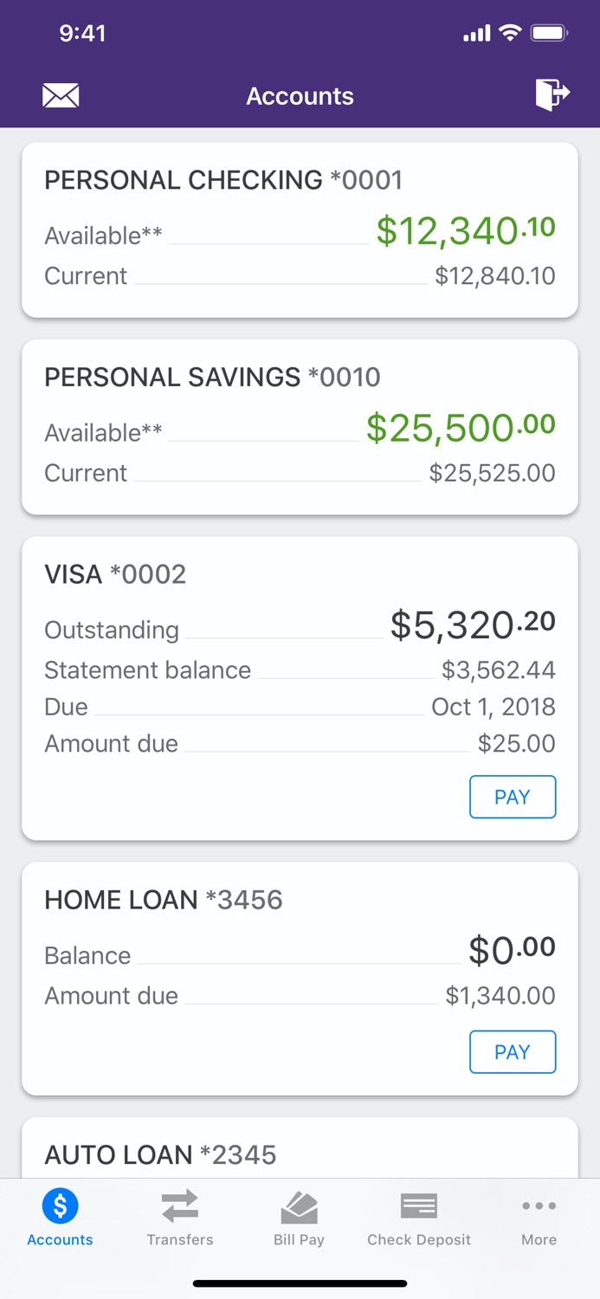Log out using the exit door icon
The height and width of the screenshot is (1299, 600).
coord(553,95)
